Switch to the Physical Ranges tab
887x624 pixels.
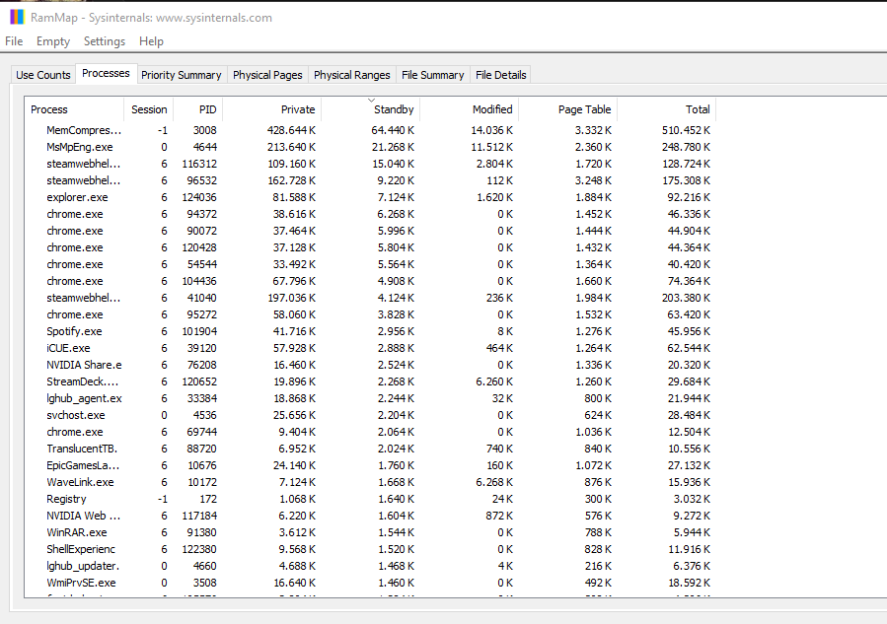tap(352, 75)
